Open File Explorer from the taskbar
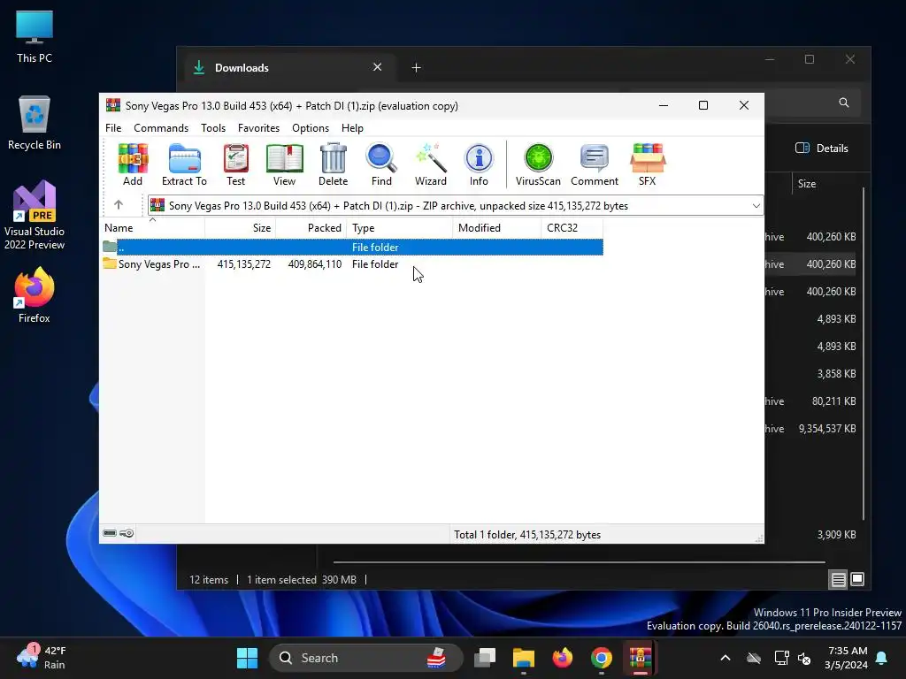The height and width of the screenshot is (679, 906). pyautogui.click(x=524, y=658)
